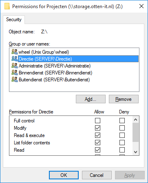The height and width of the screenshot is (183, 148).
Task: Uncheck Allow for List folder contents
Action: 97,142
